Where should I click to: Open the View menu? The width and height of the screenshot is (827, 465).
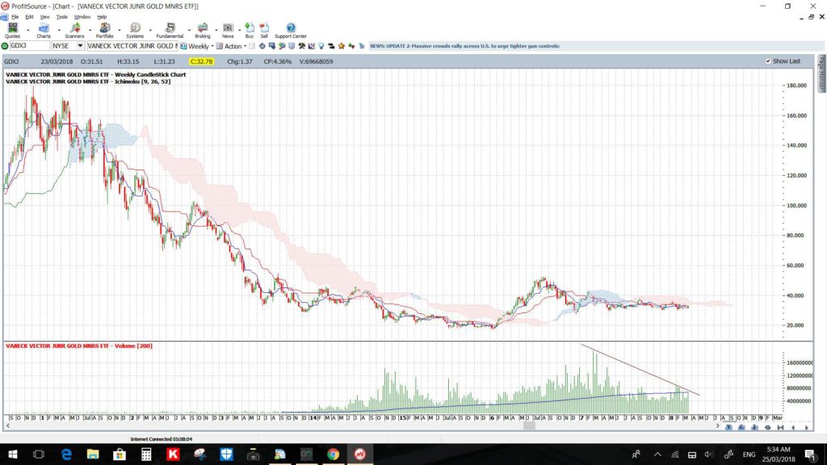point(45,17)
